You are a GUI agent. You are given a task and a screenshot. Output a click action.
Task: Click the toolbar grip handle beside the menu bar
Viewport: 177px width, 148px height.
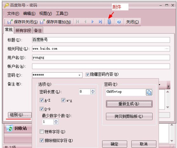click(x=4, y=13)
